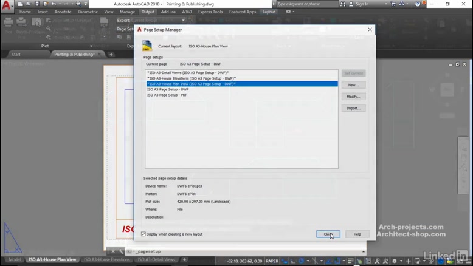Switch to the View ribbon tab
This screenshot has height=266, width=473.
pyautogui.click(x=109, y=12)
